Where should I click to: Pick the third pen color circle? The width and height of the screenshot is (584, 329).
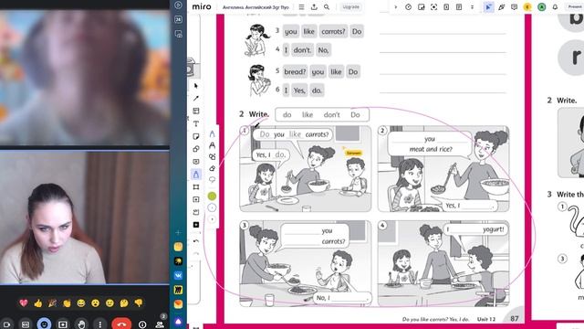point(212,219)
